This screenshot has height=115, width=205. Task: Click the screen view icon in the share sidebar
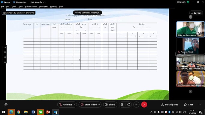pos(5,52)
